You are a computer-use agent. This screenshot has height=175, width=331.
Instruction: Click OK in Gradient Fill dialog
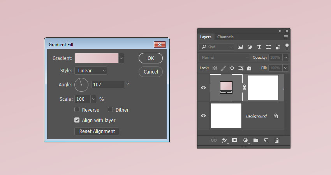tap(151, 58)
